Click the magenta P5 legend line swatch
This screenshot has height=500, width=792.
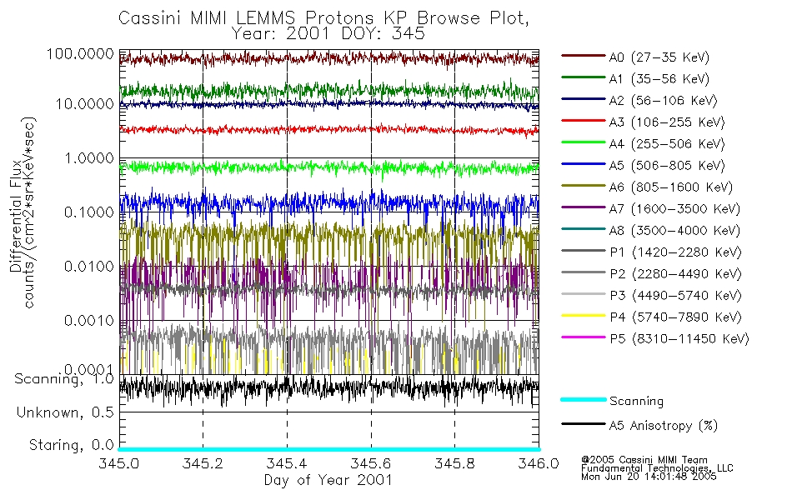tap(583, 337)
